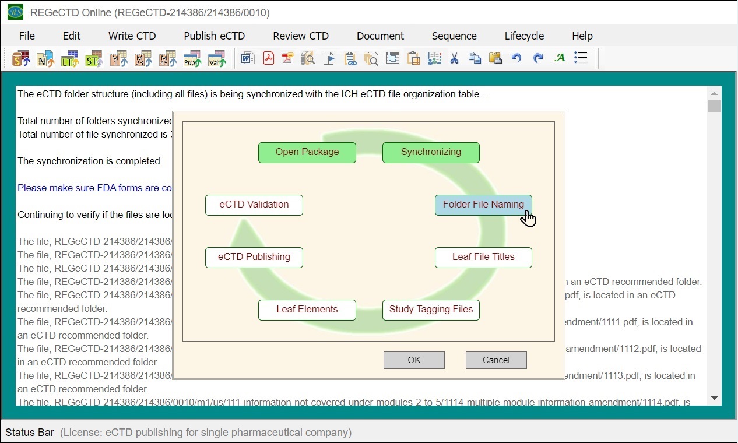Select the Folder File Naming step
Screen dimensions: 738x443
coord(483,205)
